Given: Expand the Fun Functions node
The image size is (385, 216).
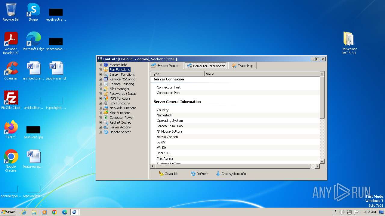Looking at the screenshot, I should pos(100,70).
